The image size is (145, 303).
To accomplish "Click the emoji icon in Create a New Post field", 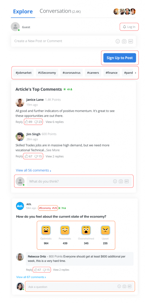I will click(118, 41).
